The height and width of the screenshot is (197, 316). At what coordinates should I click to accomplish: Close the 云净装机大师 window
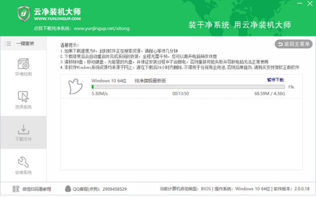tap(310, 3)
